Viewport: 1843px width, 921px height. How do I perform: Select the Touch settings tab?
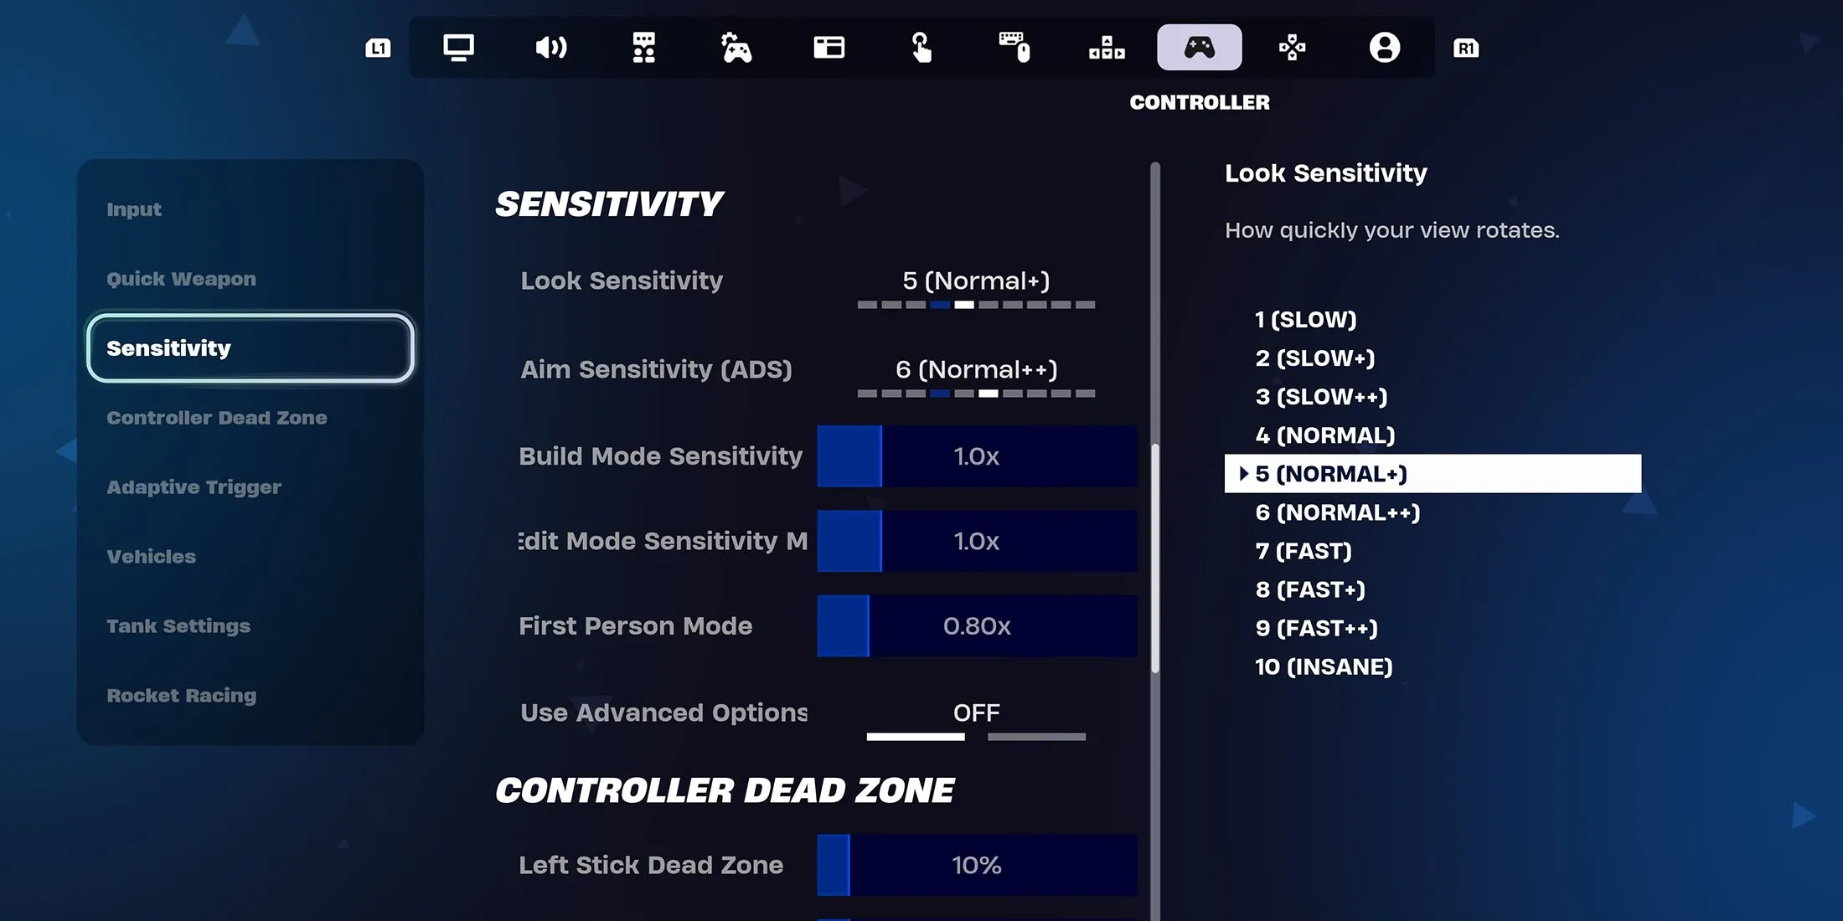click(x=921, y=47)
